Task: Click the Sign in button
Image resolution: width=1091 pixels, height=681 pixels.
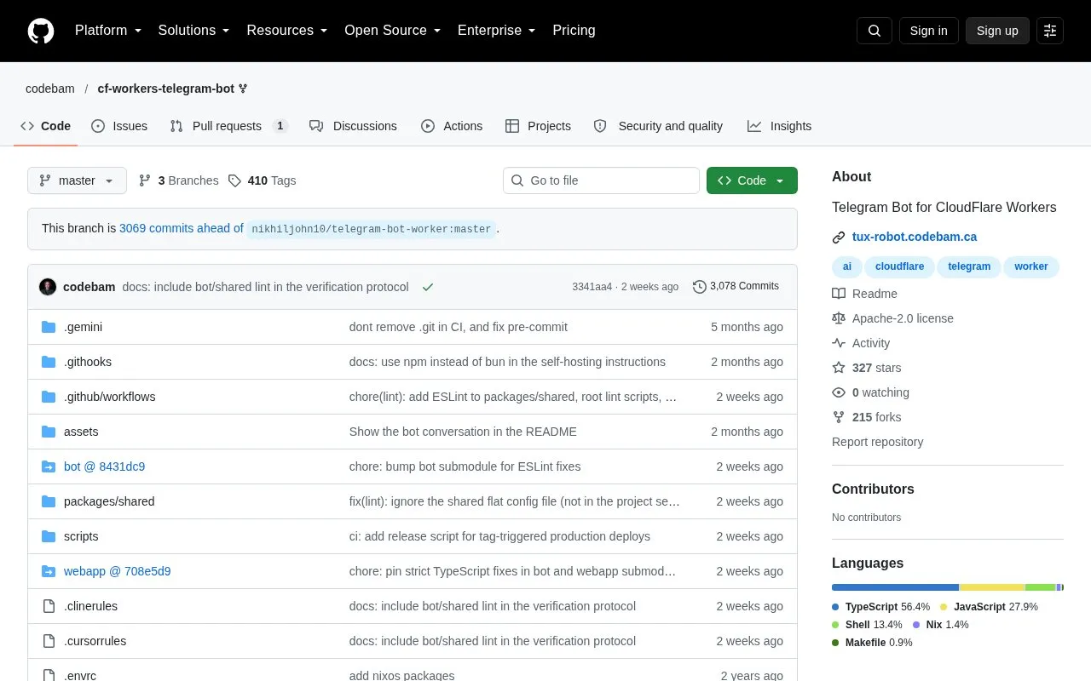Action: tap(928, 31)
